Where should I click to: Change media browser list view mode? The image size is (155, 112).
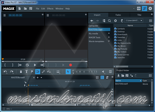pyautogui.click(x=150, y=21)
